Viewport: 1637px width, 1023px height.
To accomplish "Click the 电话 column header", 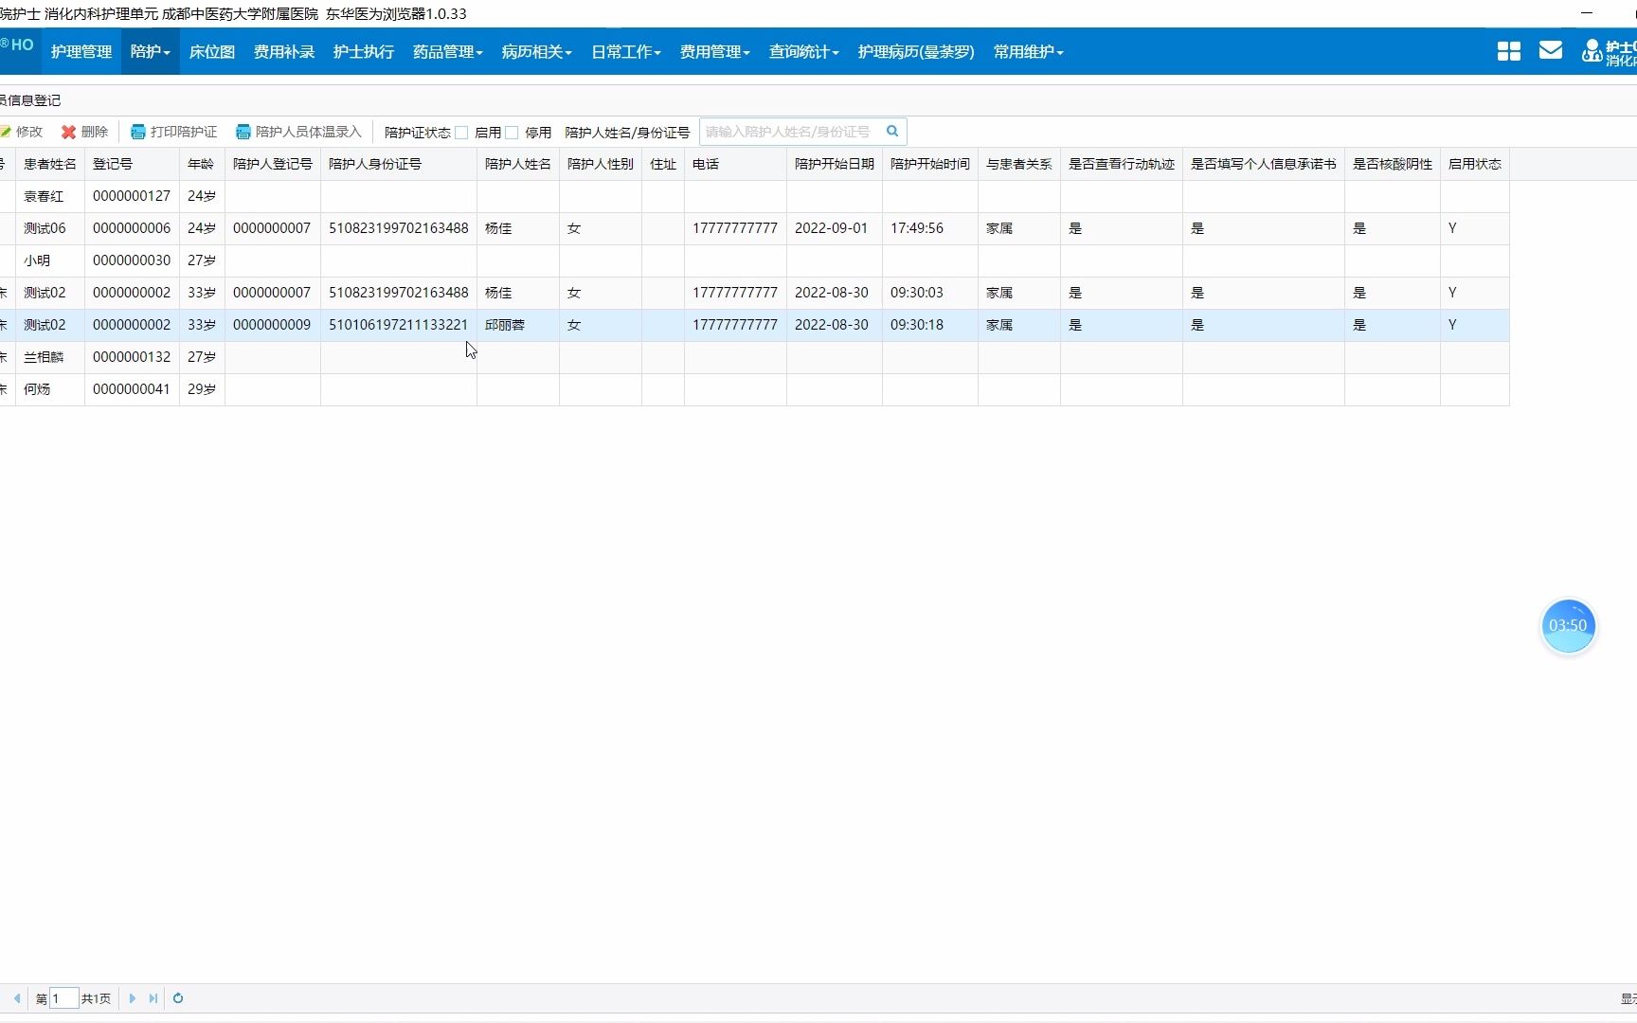I will tap(735, 164).
